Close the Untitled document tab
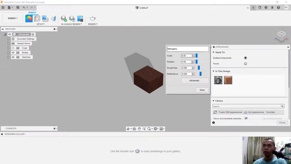The image size is (291, 164). point(247,8)
